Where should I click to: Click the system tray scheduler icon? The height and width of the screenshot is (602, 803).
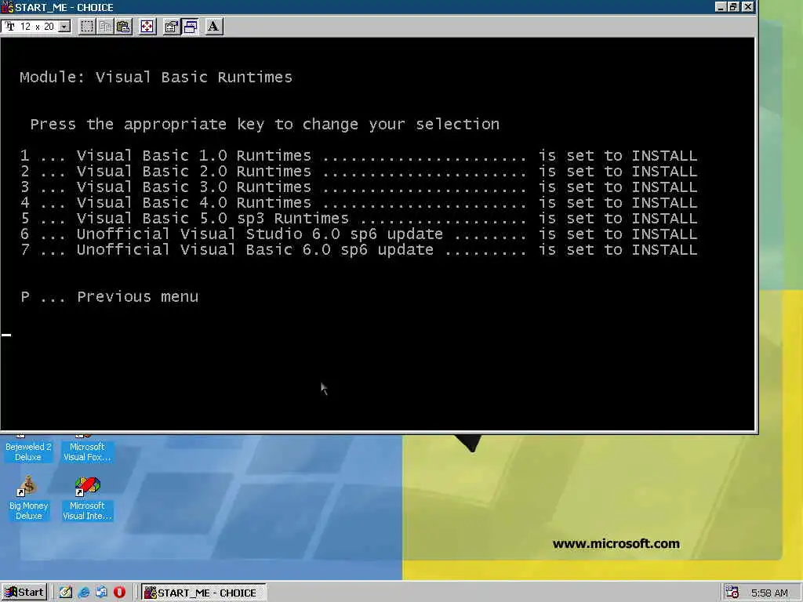click(732, 593)
